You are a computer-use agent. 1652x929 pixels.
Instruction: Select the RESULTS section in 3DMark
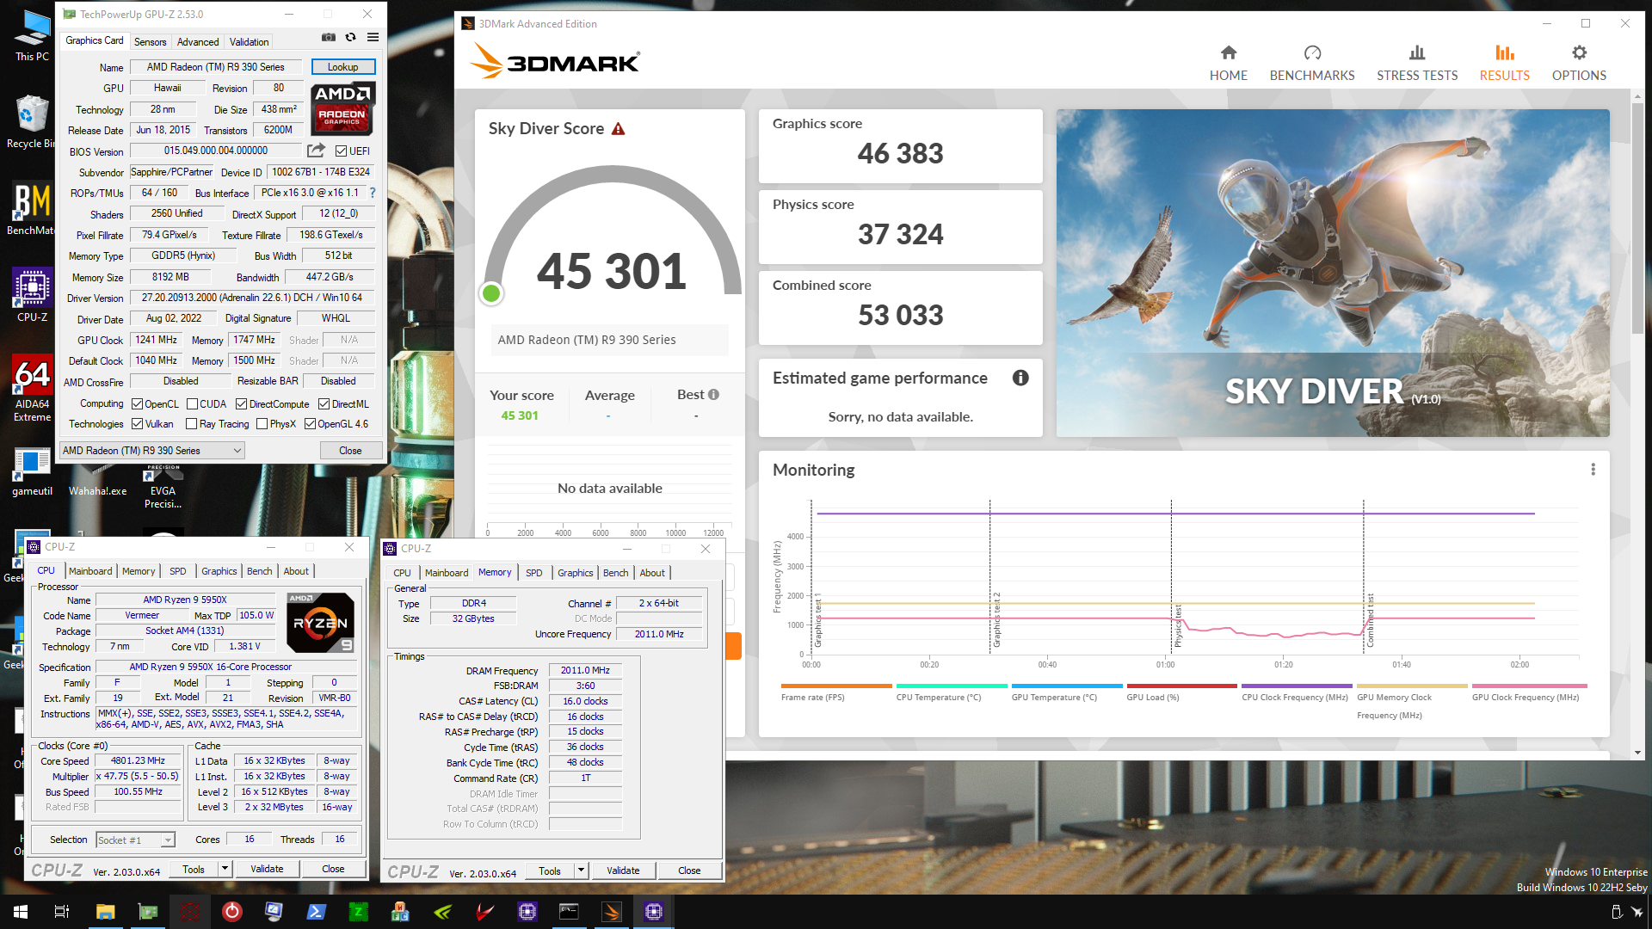[1504, 64]
